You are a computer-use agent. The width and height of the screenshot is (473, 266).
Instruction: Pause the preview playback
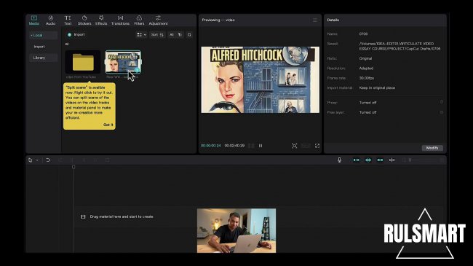(261, 146)
